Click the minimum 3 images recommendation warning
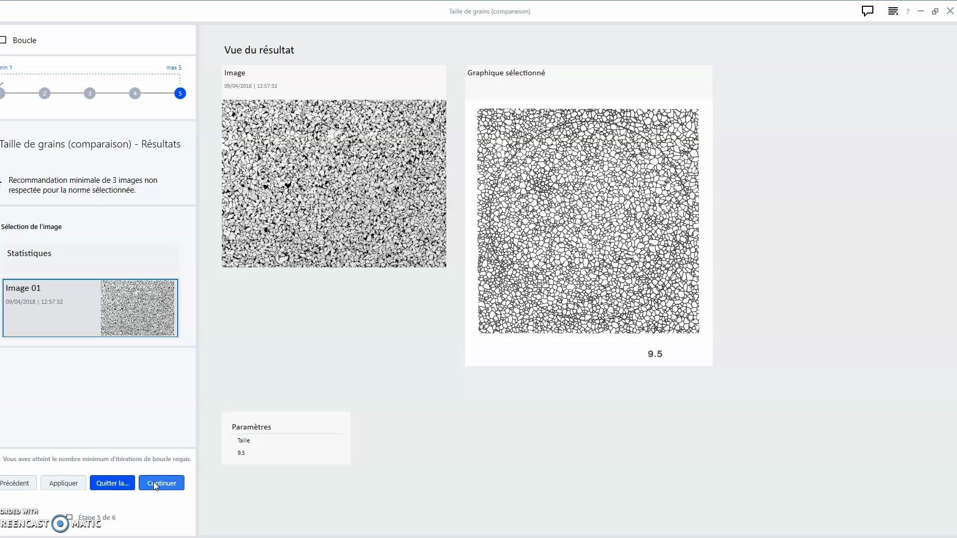 point(83,185)
